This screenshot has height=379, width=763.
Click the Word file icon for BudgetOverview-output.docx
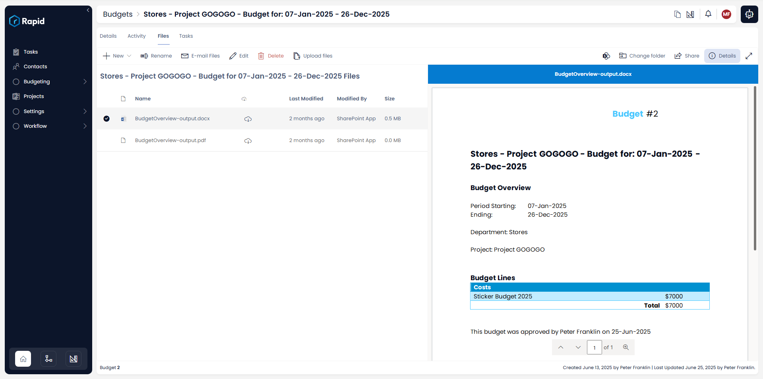124,119
